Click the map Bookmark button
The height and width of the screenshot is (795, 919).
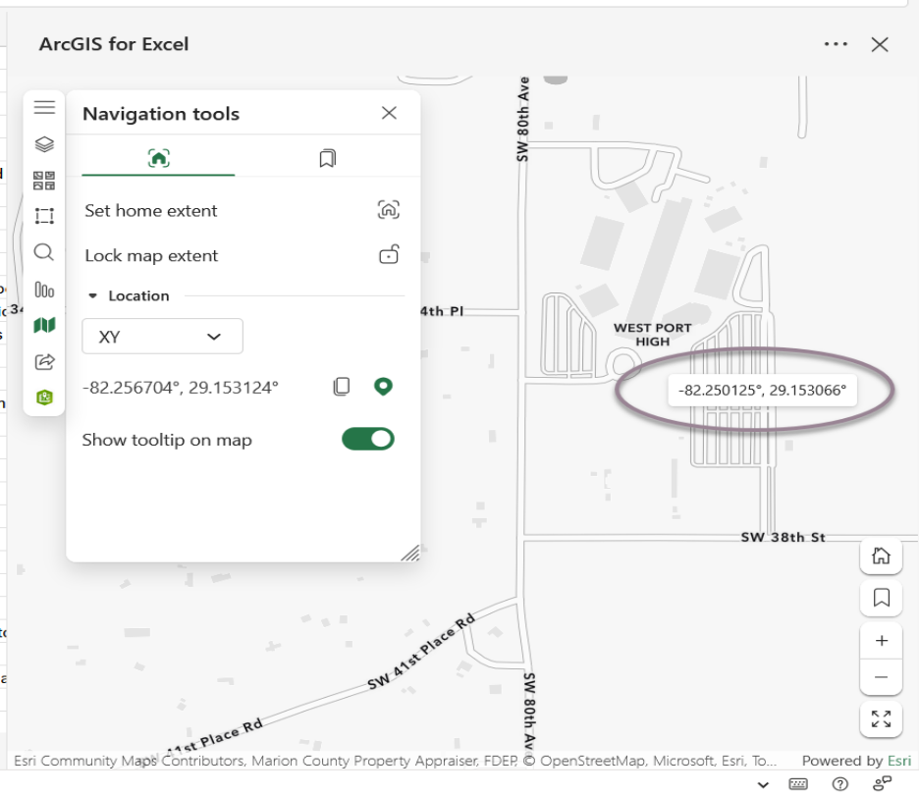(x=881, y=598)
